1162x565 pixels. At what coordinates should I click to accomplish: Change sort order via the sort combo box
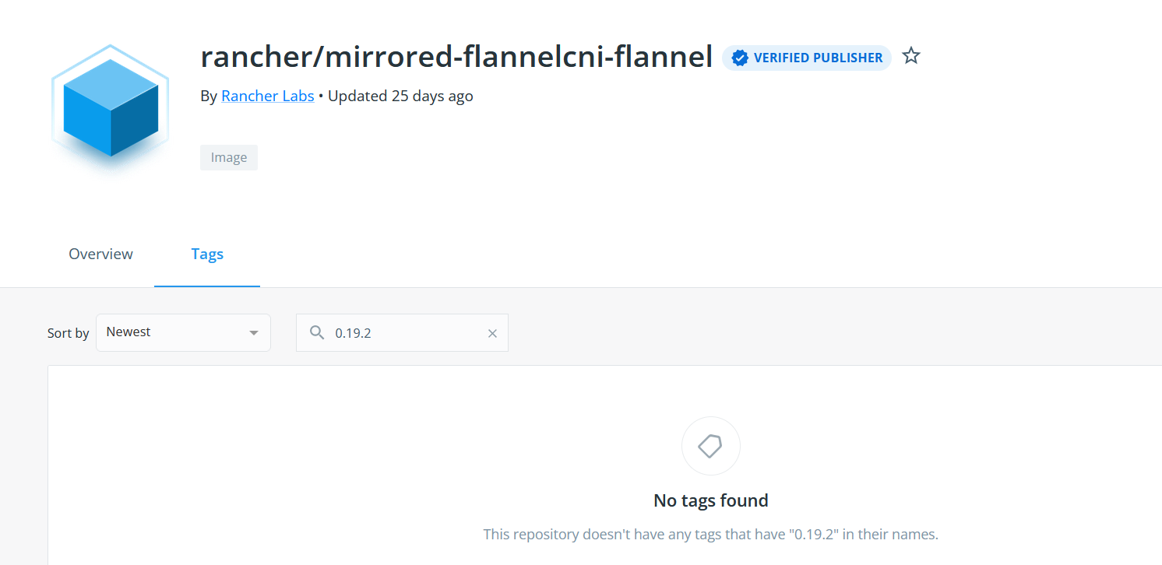183,332
